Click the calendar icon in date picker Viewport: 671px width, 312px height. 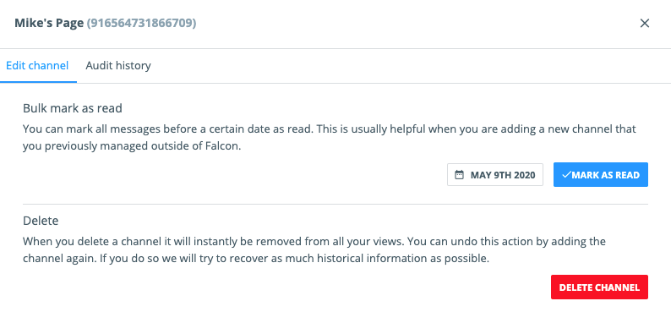coord(459,175)
